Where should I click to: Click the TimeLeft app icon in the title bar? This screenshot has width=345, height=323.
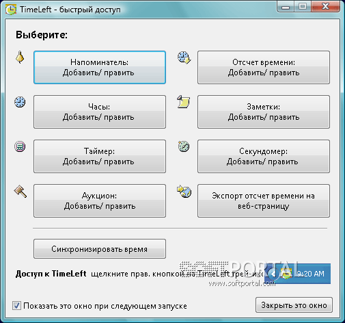click(x=11, y=10)
